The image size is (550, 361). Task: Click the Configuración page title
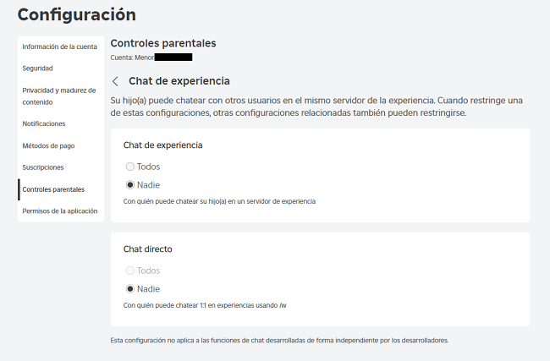click(x=76, y=14)
